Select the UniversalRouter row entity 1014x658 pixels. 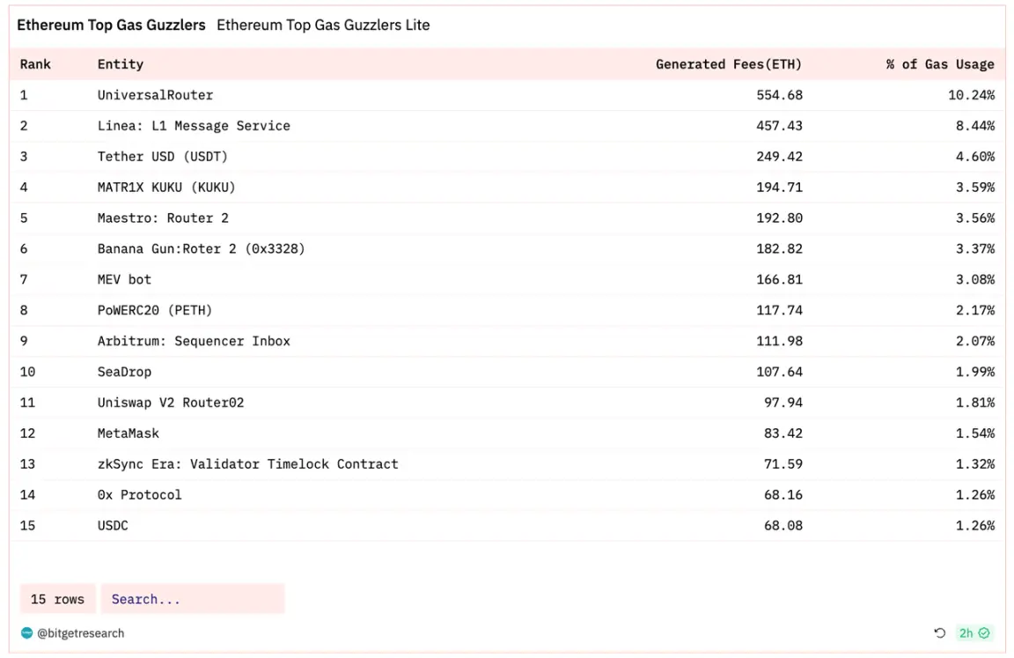[155, 95]
